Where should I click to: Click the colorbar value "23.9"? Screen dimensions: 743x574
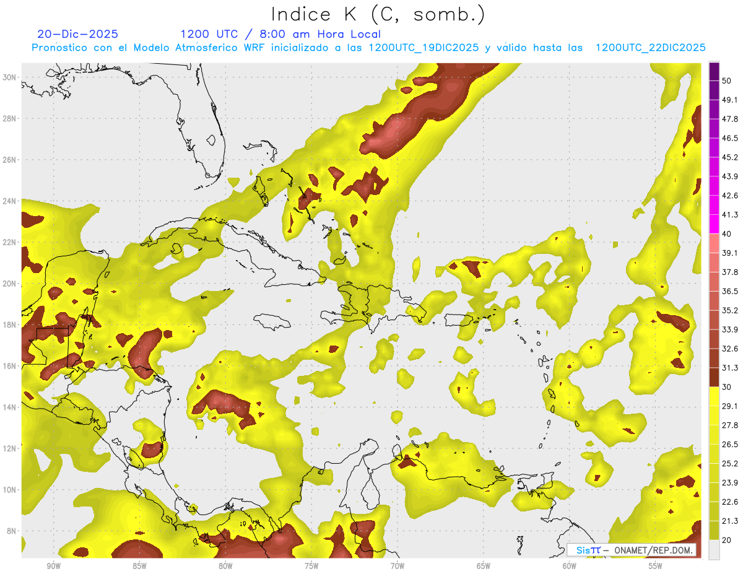click(x=731, y=483)
